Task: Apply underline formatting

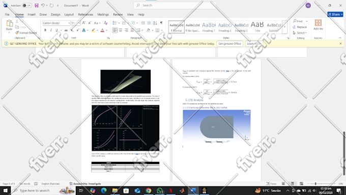Action: (56, 30)
